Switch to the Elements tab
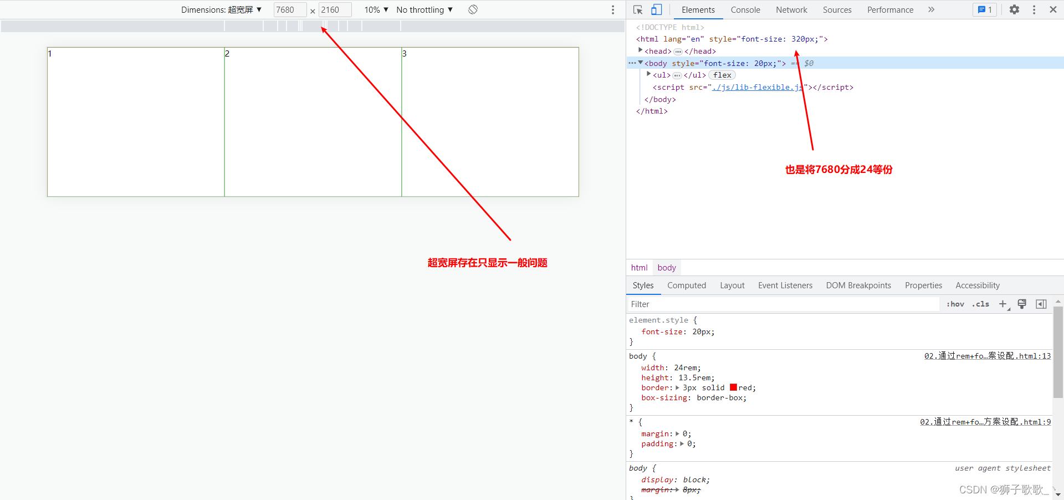Image resolution: width=1064 pixels, height=500 pixels. tap(698, 9)
